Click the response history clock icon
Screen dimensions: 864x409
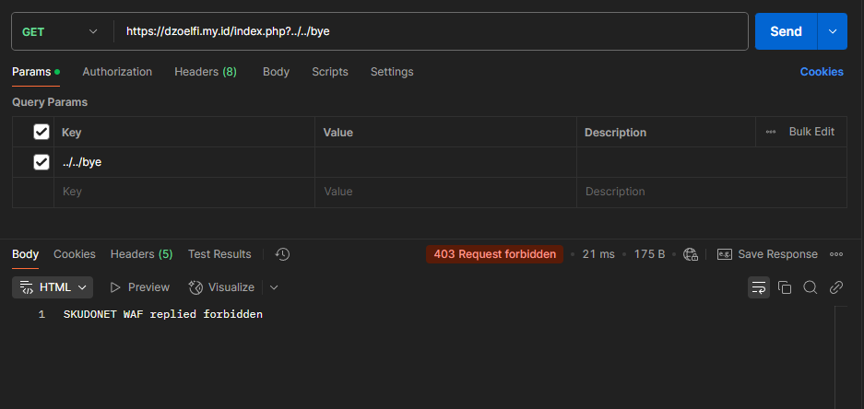[x=283, y=254]
